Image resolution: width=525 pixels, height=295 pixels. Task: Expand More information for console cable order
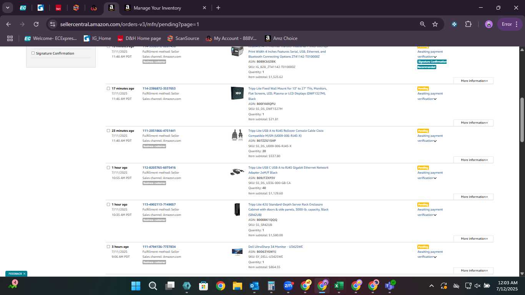click(x=473, y=160)
